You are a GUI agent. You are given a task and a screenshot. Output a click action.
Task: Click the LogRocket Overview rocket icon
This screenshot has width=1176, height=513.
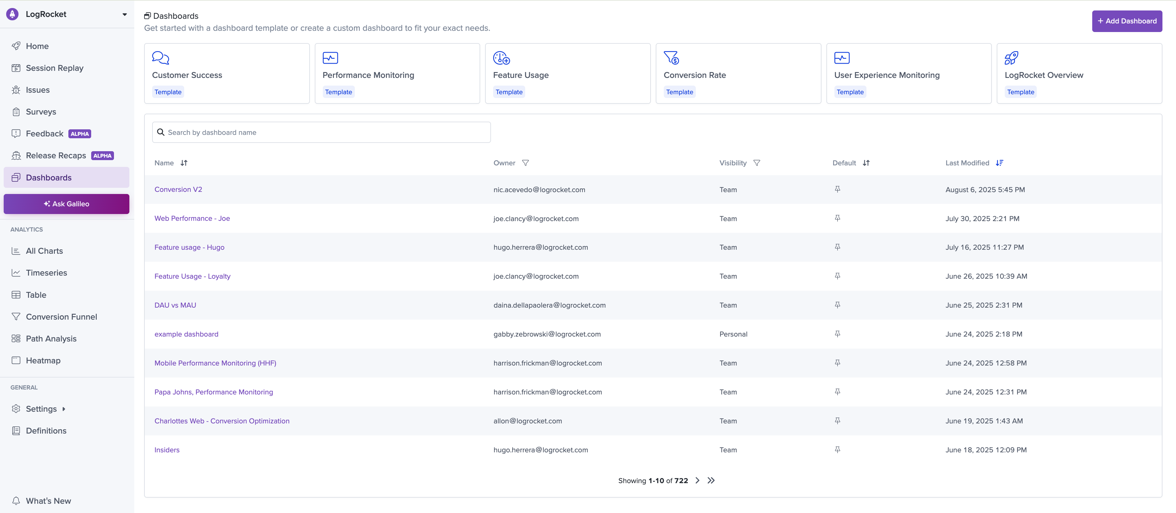point(1011,58)
